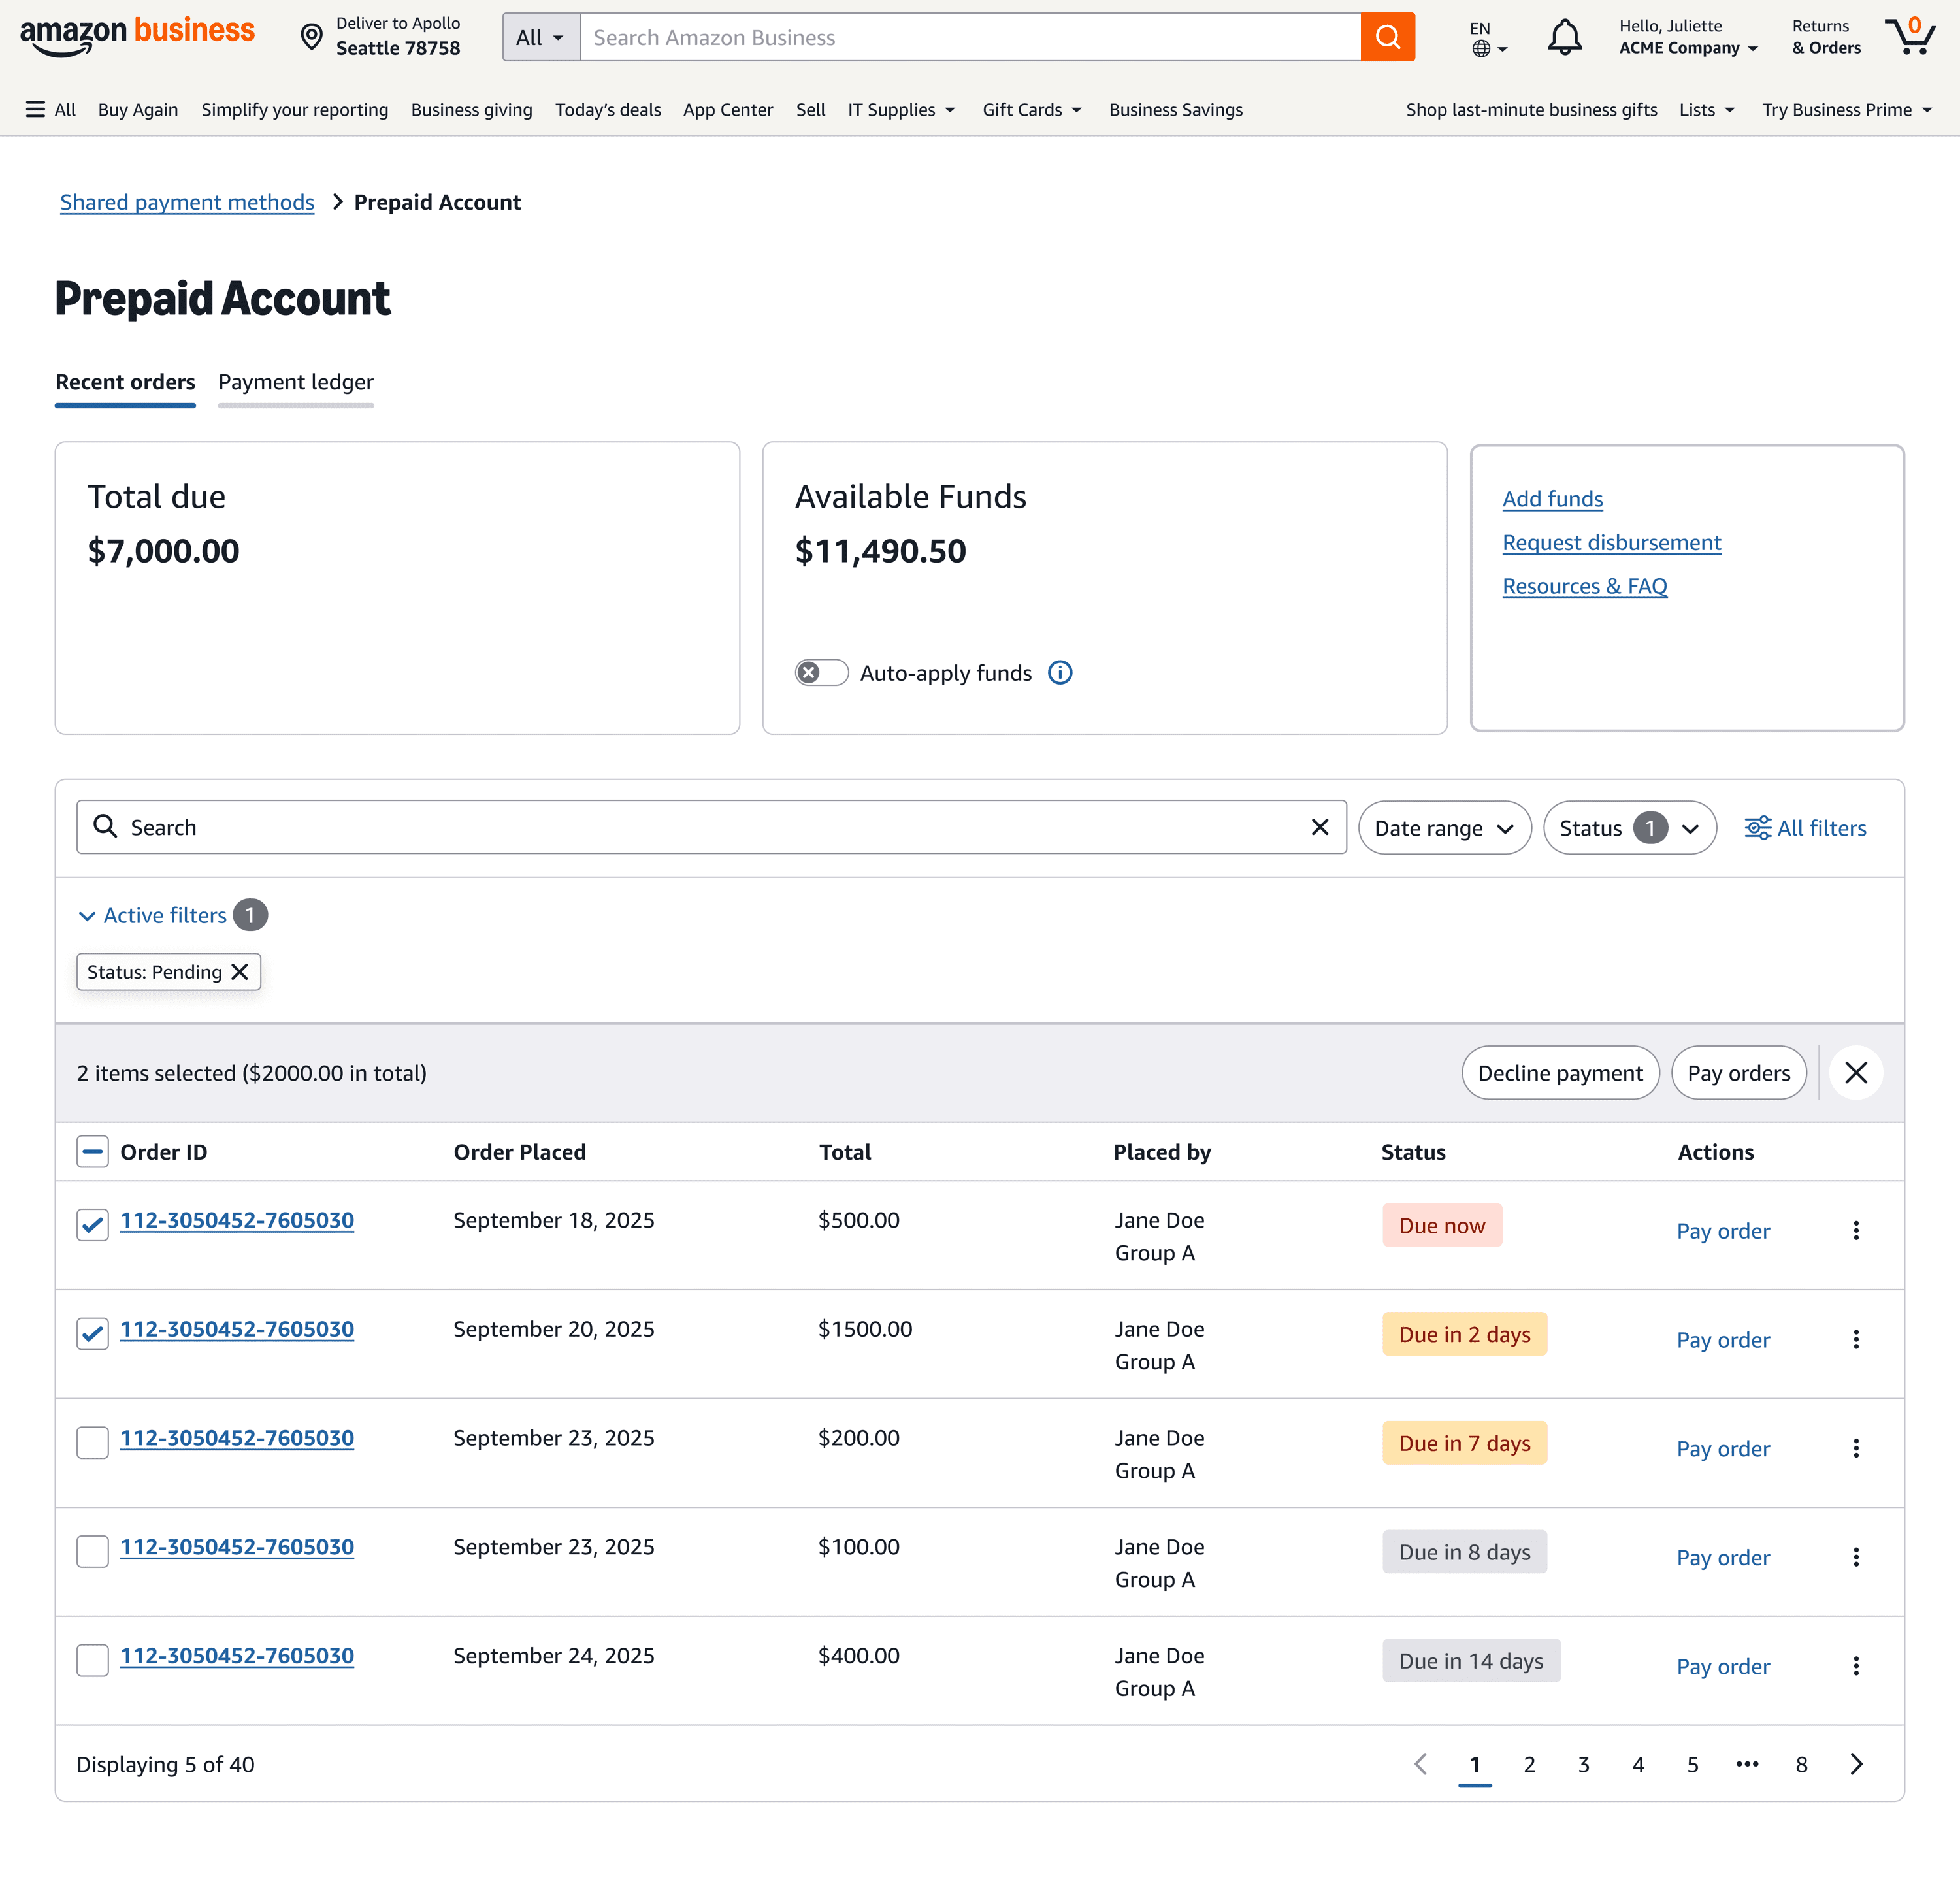Image resolution: width=1960 pixels, height=1877 pixels.
Task: Uncheck the $1500.00 order checkbox
Action: 92,1334
